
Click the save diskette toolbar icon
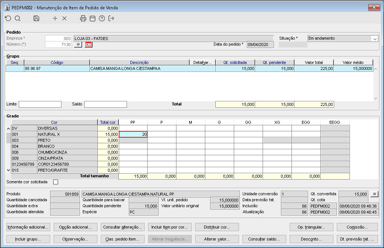coord(36,18)
